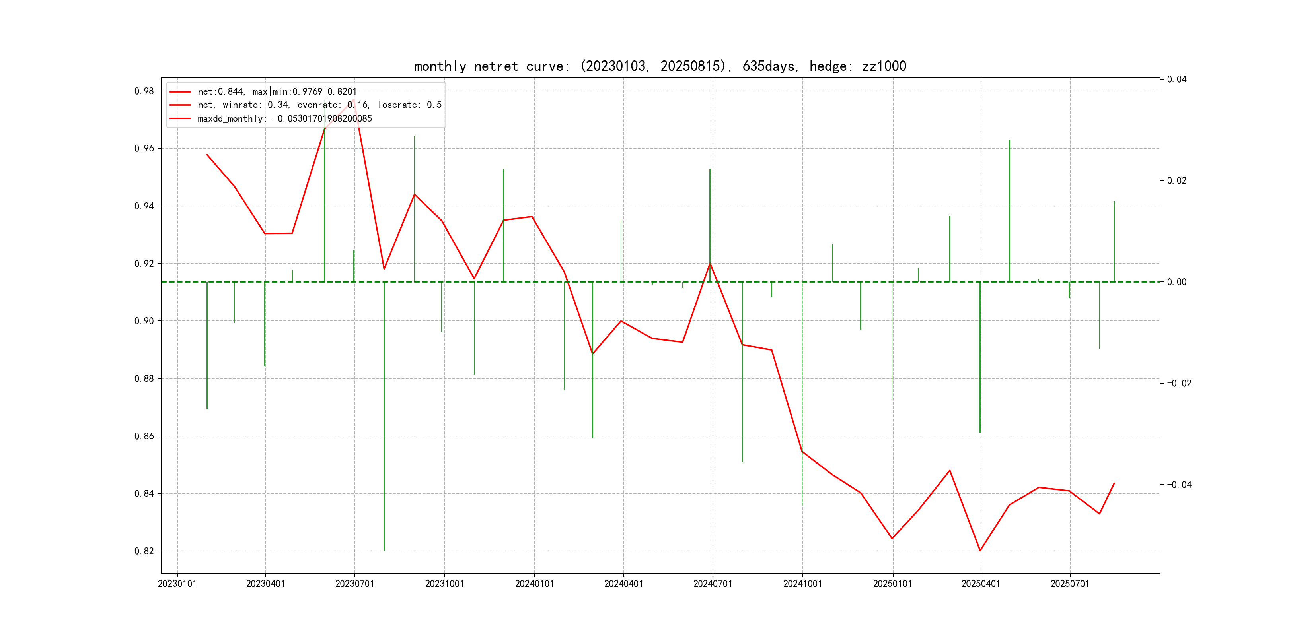Click the 20230101 x-axis label

tap(177, 584)
